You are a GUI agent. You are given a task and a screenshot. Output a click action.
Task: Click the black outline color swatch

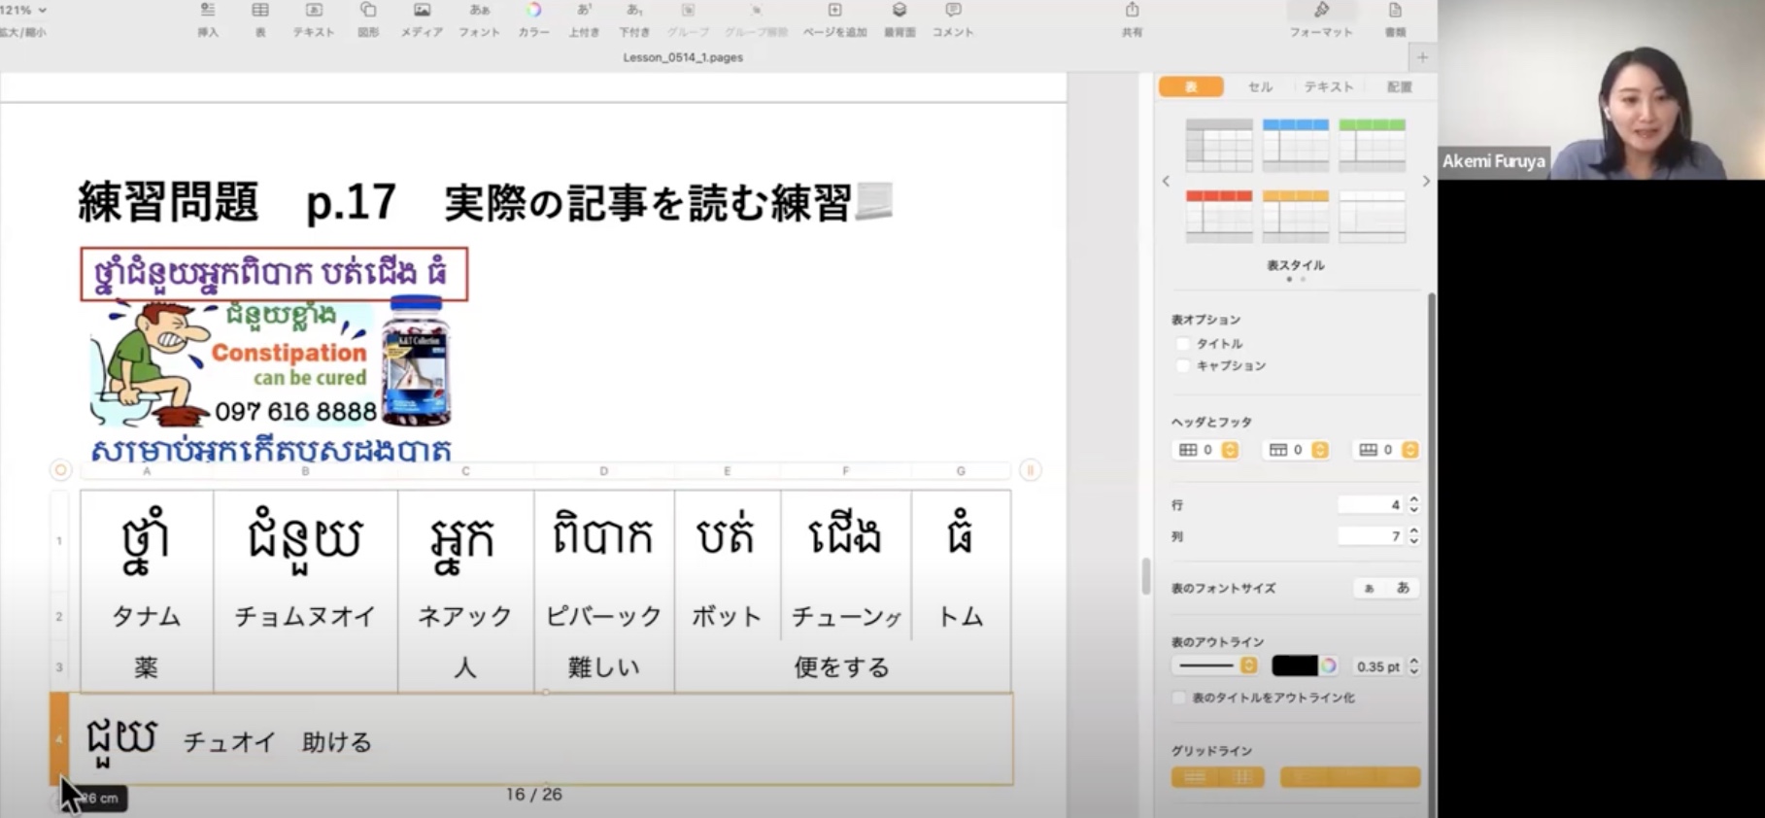(1294, 665)
